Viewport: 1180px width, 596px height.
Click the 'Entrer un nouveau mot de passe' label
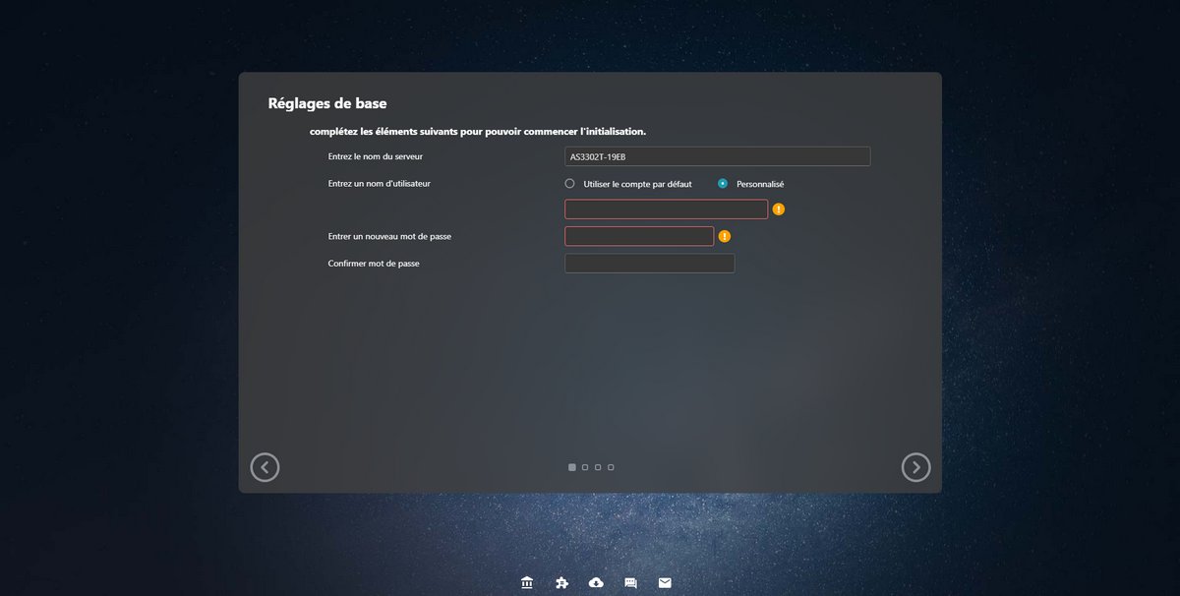pyautogui.click(x=389, y=237)
